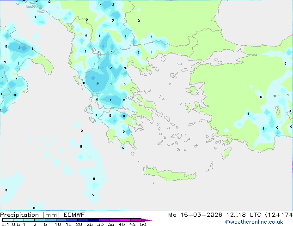This screenshot has height=226, width=293.
Task: Pick the 40–45 mm magenta legend swatch
Action: click(x=125, y=220)
